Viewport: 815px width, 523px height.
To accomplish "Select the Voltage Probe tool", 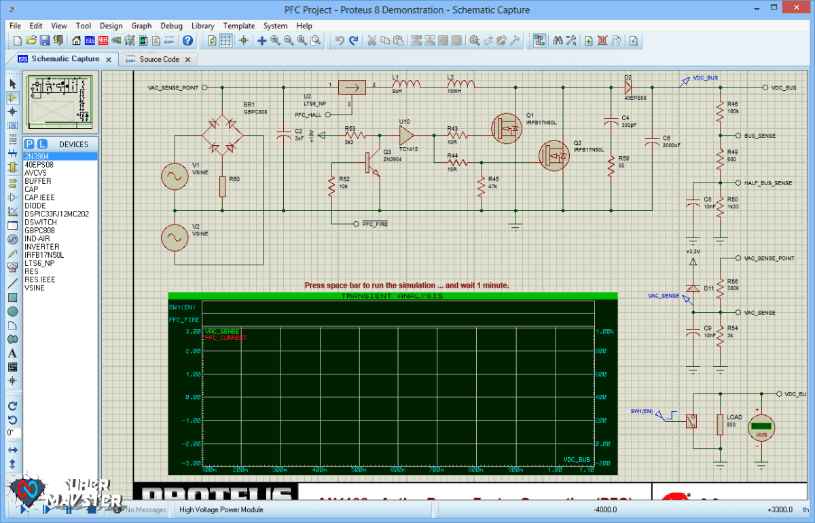I will (x=13, y=252).
